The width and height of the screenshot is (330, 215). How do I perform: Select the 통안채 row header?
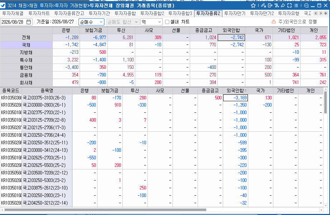point(26,67)
